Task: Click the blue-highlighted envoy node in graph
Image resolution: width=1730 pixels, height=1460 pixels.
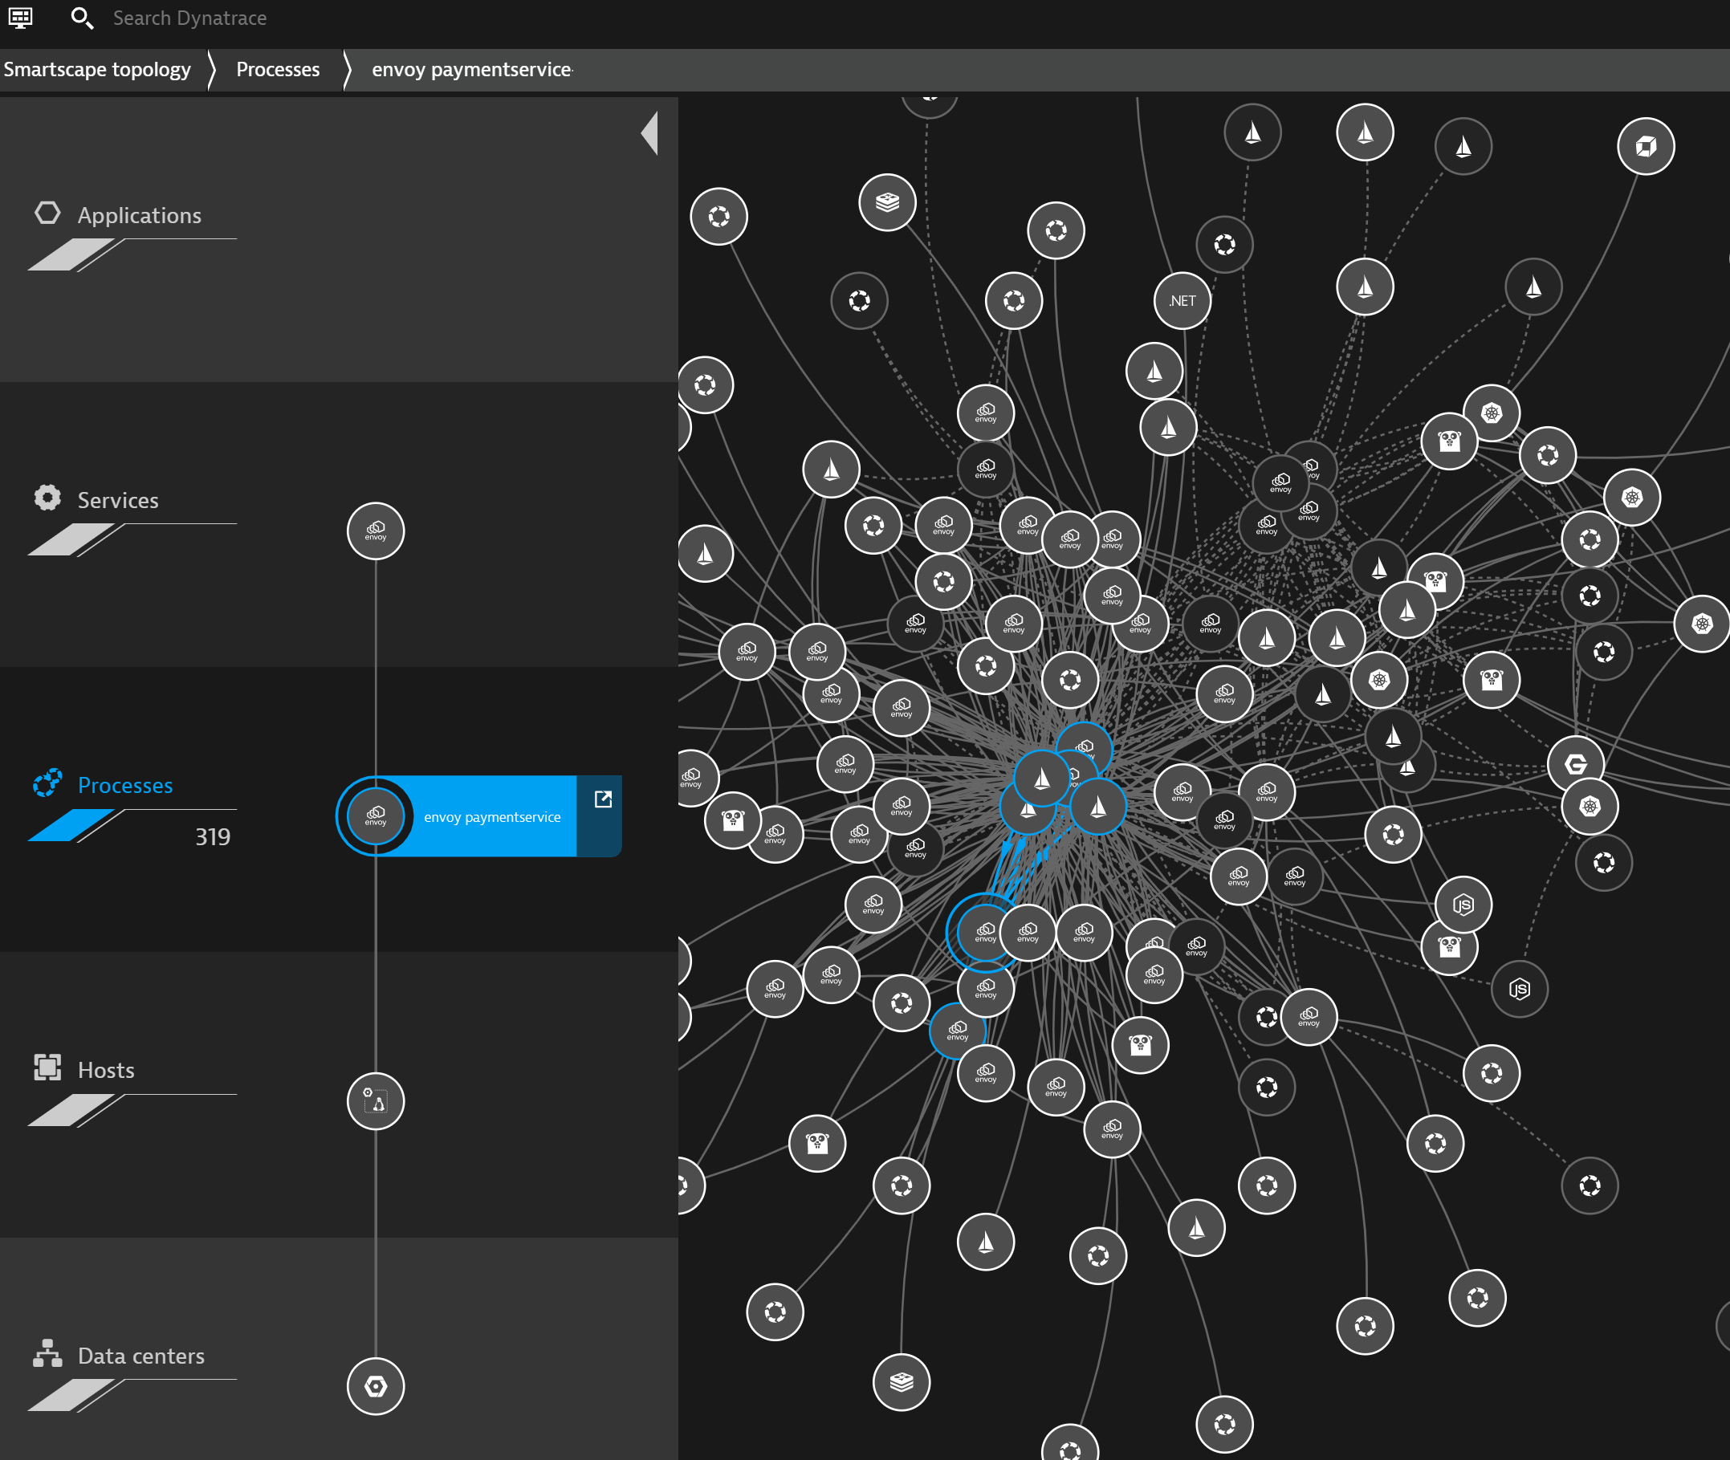Action: pyautogui.click(x=983, y=932)
